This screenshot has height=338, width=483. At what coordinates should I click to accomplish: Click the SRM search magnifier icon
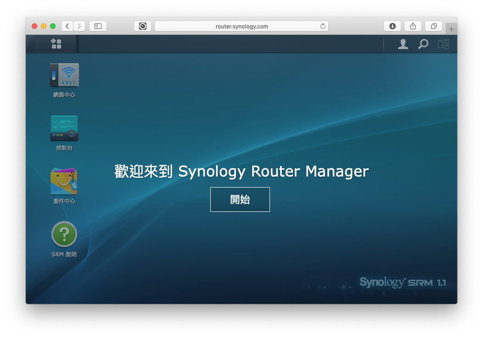[x=423, y=44]
